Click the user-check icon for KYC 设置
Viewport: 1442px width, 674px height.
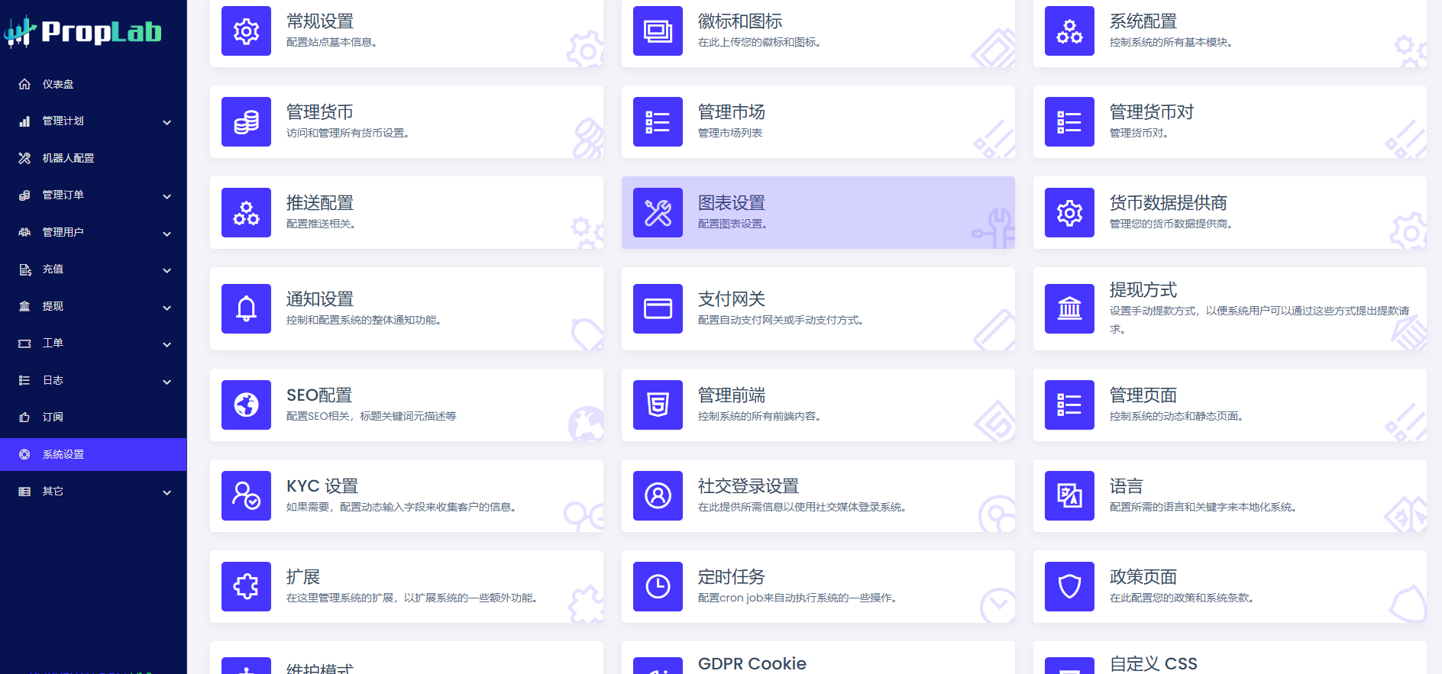[246, 496]
